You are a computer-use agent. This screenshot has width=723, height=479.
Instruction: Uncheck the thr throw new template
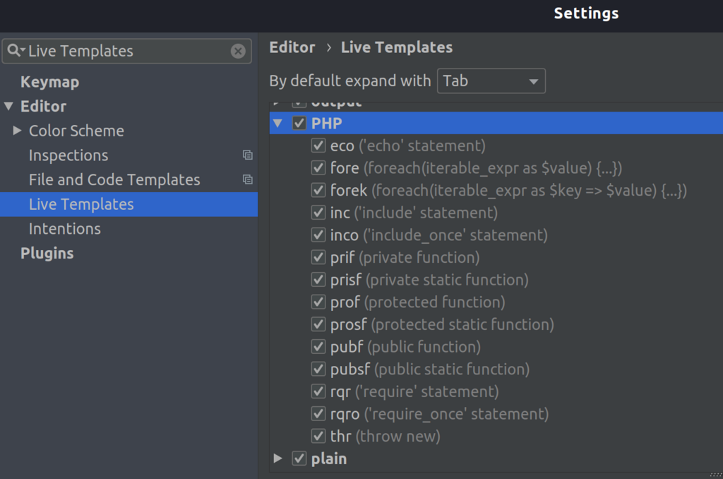pos(318,437)
